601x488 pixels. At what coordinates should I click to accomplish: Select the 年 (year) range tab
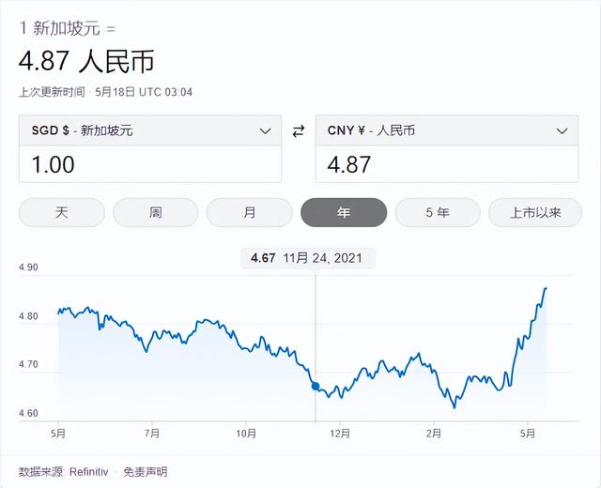344,212
